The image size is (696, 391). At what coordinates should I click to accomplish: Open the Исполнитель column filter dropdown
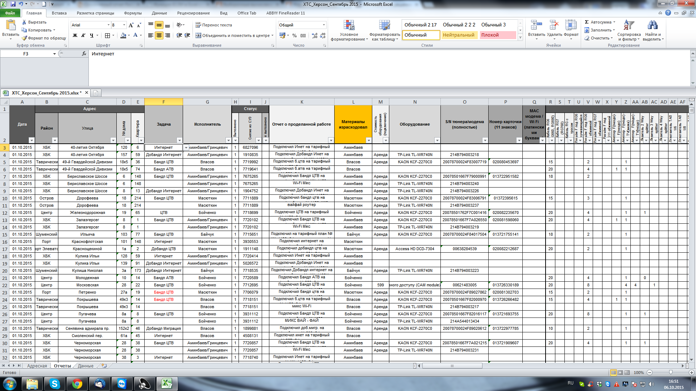pyautogui.click(x=228, y=140)
